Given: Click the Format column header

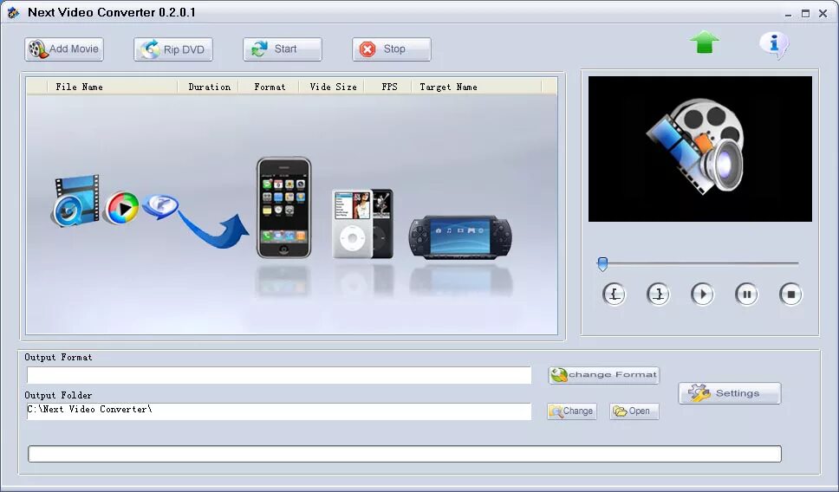Looking at the screenshot, I should click(x=270, y=87).
